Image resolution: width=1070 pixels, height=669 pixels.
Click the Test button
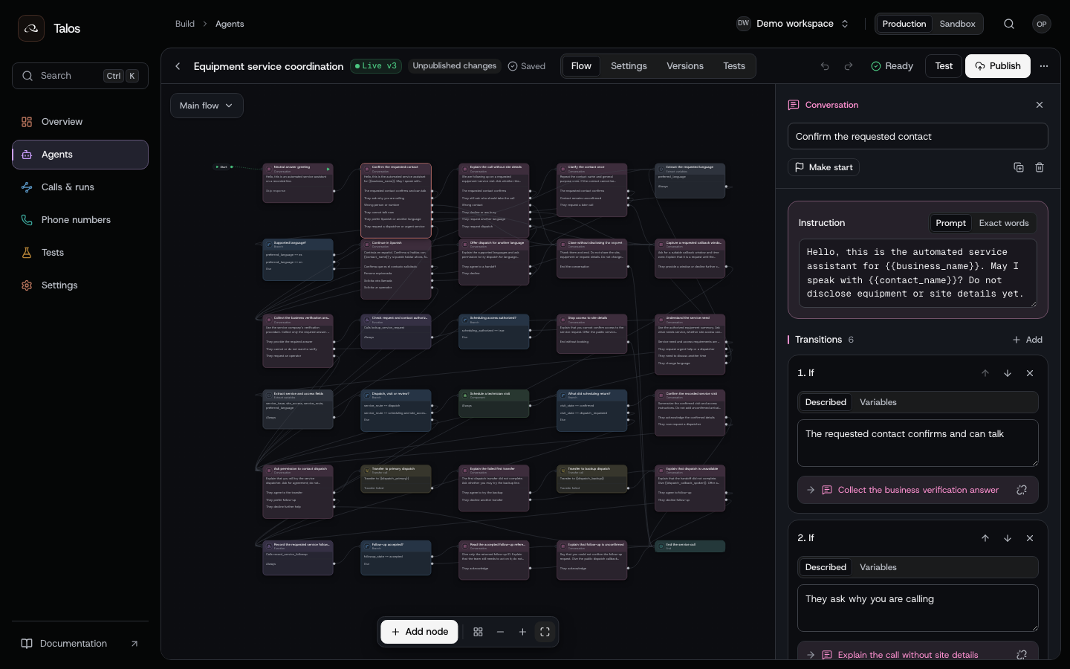coord(944,66)
